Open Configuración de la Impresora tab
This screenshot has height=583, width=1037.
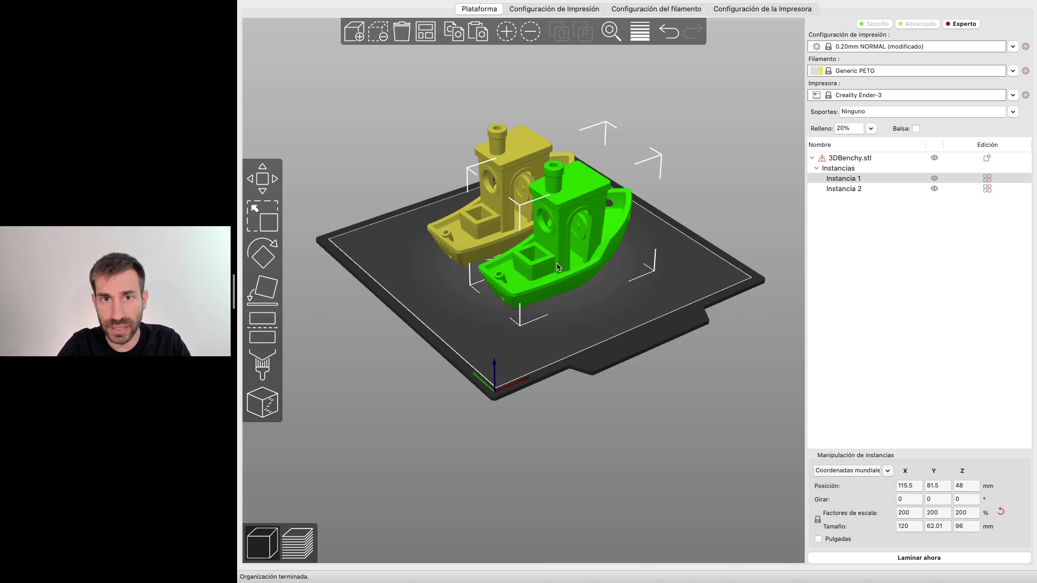(x=762, y=9)
